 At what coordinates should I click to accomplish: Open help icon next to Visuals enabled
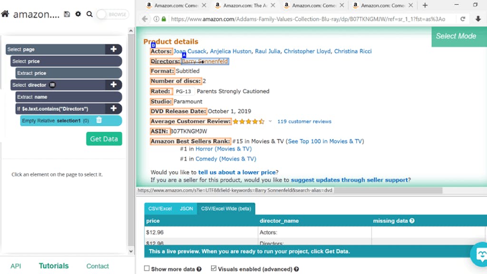click(x=297, y=269)
